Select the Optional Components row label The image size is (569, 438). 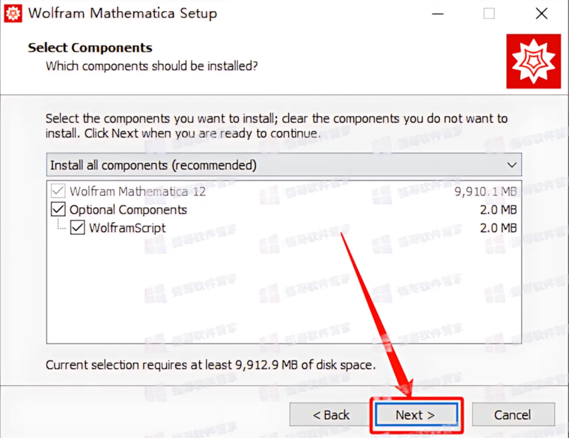click(x=128, y=210)
